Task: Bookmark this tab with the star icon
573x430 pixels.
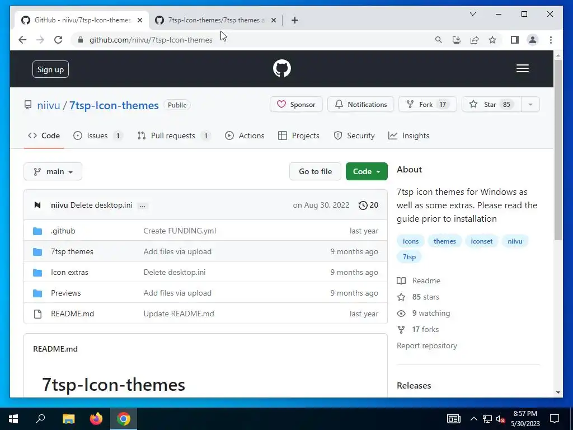Action: 492,40
